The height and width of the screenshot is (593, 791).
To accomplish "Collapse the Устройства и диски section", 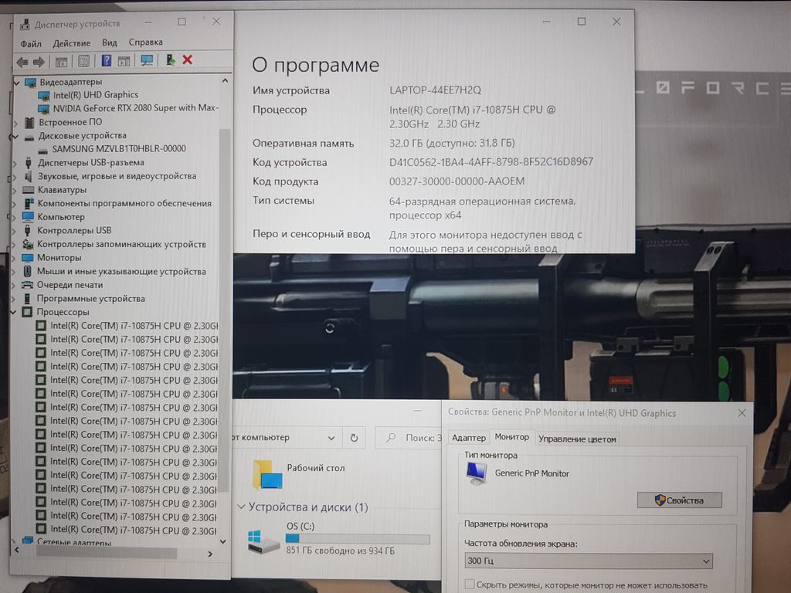I will pos(241,507).
